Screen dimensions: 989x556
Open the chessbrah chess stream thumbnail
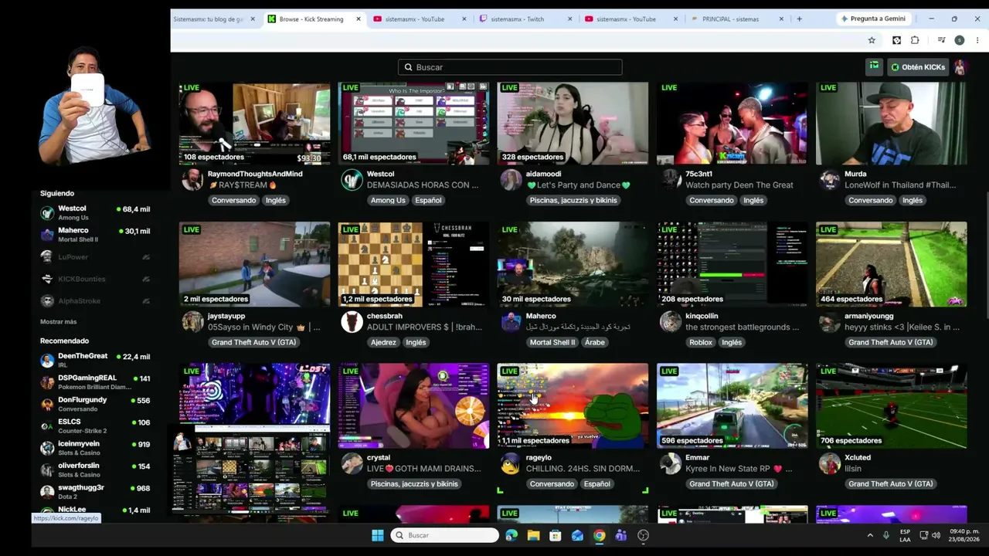point(413,265)
